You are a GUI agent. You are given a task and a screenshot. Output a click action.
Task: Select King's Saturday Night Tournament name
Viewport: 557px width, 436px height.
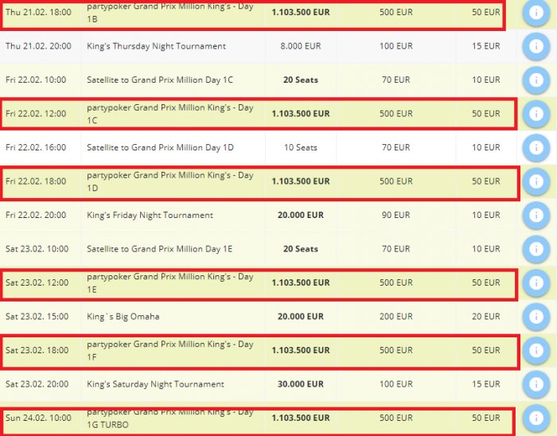[155, 384]
